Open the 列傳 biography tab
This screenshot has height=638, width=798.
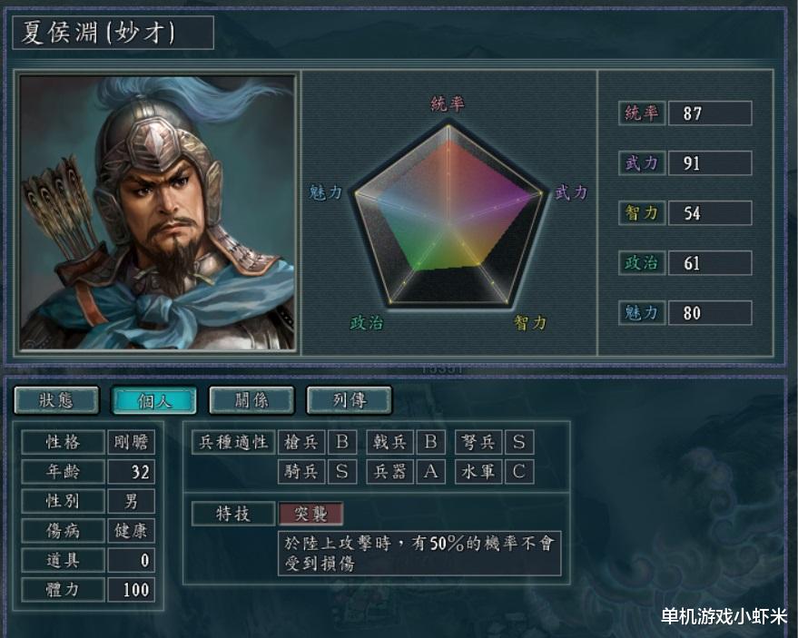350,400
